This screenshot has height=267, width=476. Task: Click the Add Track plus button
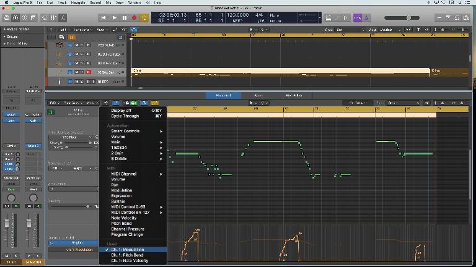click(61, 37)
